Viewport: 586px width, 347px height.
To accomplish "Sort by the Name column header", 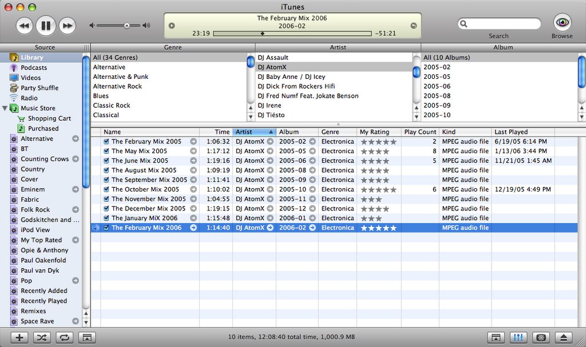I will [x=150, y=132].
